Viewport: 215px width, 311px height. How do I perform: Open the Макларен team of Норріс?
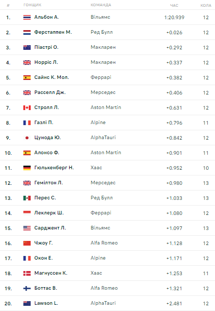point(103,62)
